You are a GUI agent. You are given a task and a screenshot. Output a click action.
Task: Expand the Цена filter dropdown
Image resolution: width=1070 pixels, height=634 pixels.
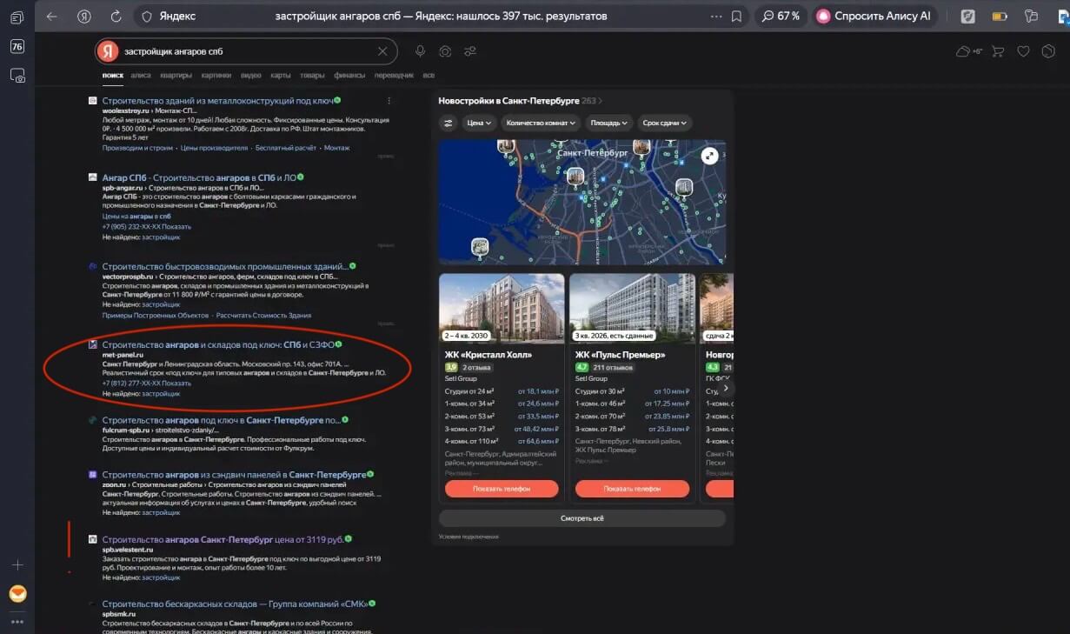click(x=479, y=123)
